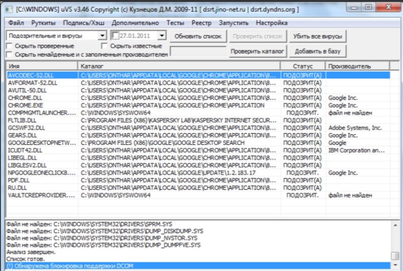Image resolution: width=403 pixels, height=271 pixels.
Task: Expand the Подозрительные и вирусы category dropdown
Action: tap(102, 36)
